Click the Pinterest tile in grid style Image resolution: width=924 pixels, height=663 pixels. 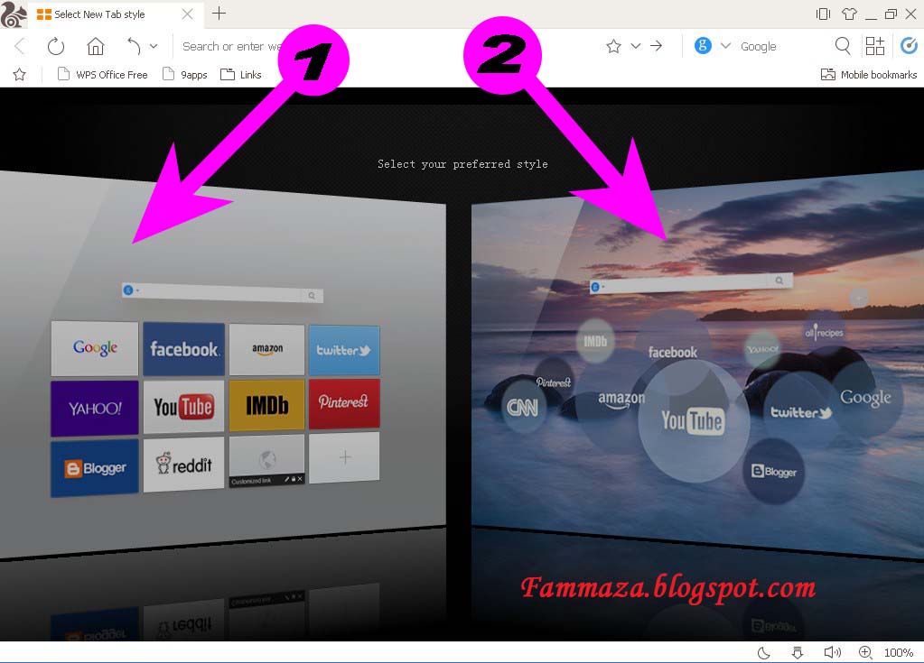[x=344, y=403]
